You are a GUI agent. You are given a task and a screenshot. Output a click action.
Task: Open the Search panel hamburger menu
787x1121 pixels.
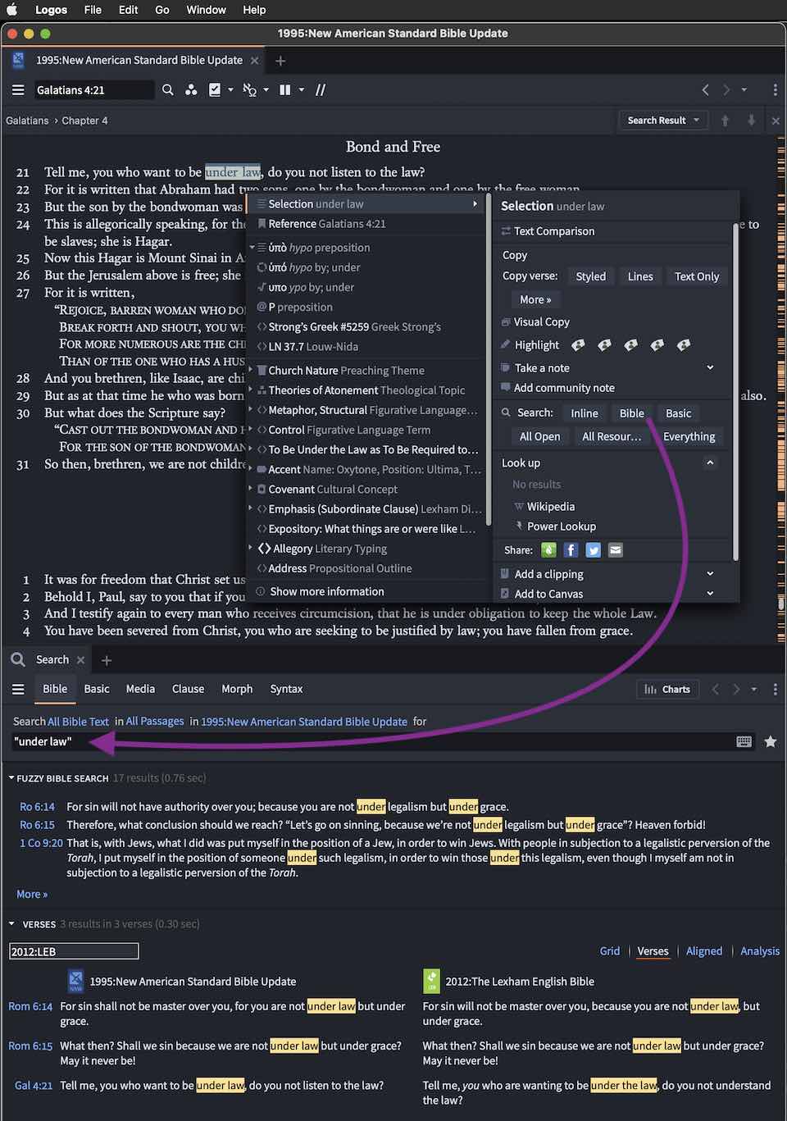tap(18, 690)
